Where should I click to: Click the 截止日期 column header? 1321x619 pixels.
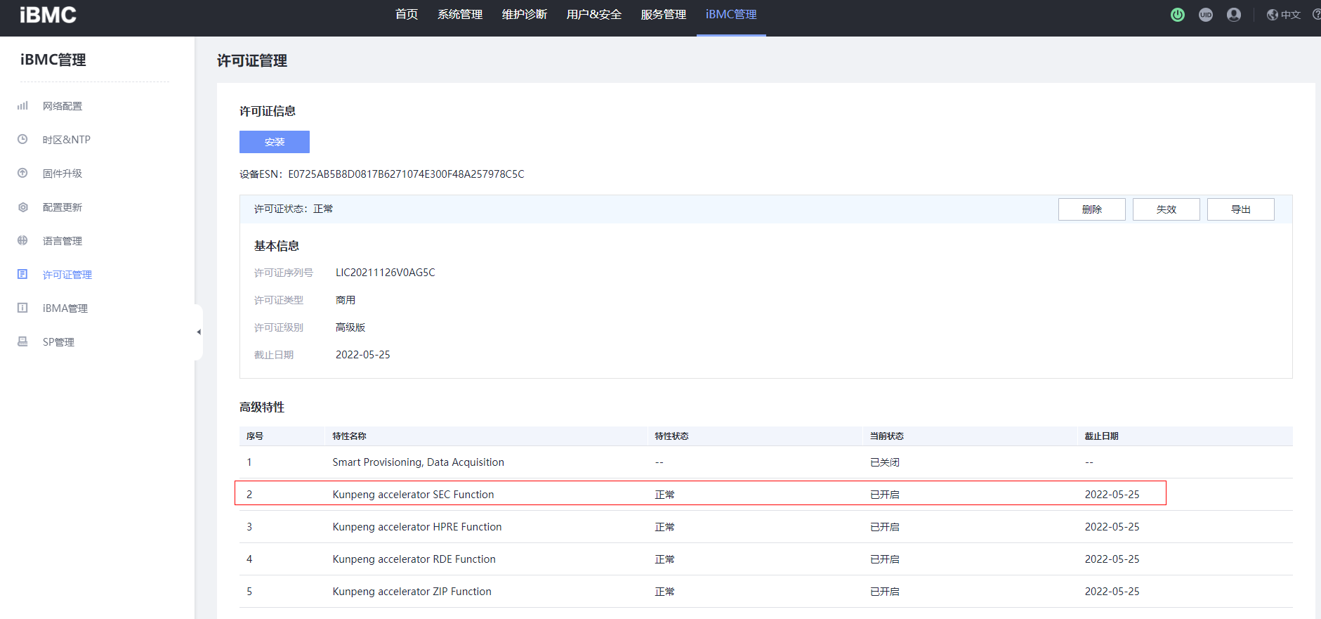pyautogui.click(x=1102, y=436)
